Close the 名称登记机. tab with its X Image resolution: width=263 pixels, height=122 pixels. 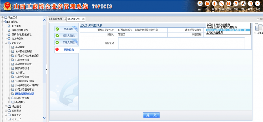coord(83,19)
